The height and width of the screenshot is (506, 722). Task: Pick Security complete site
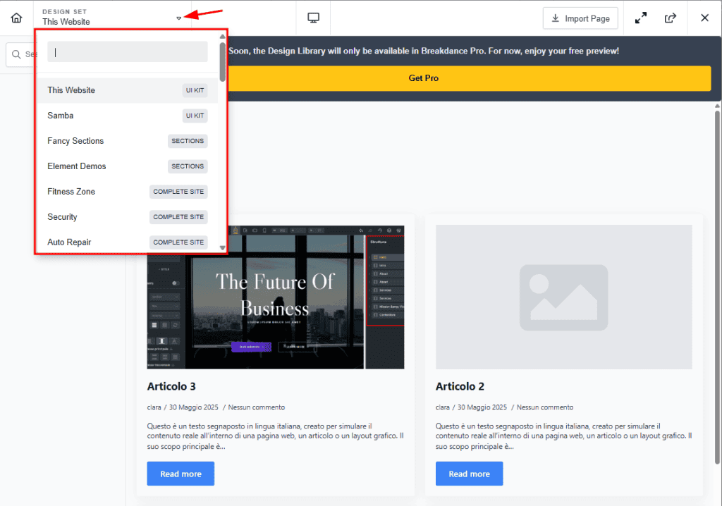128,217
